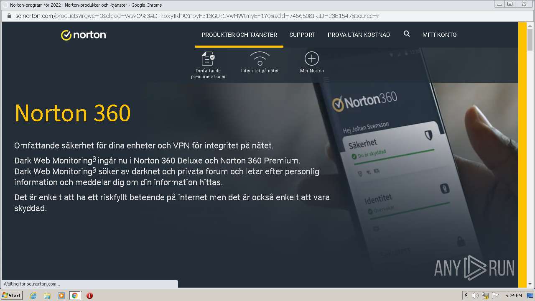Launch Internet Explorer from taskbar
This screenshot has height=301, width=535.
(x=33, y=296)
